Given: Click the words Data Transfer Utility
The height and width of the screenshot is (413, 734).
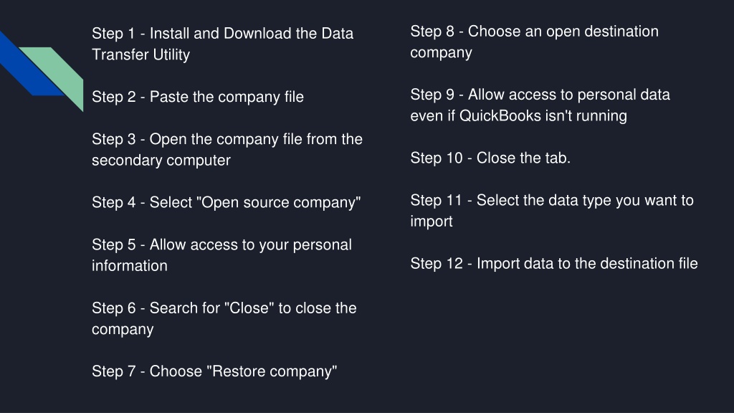Looking at the screenshot, I should point(223,44).
